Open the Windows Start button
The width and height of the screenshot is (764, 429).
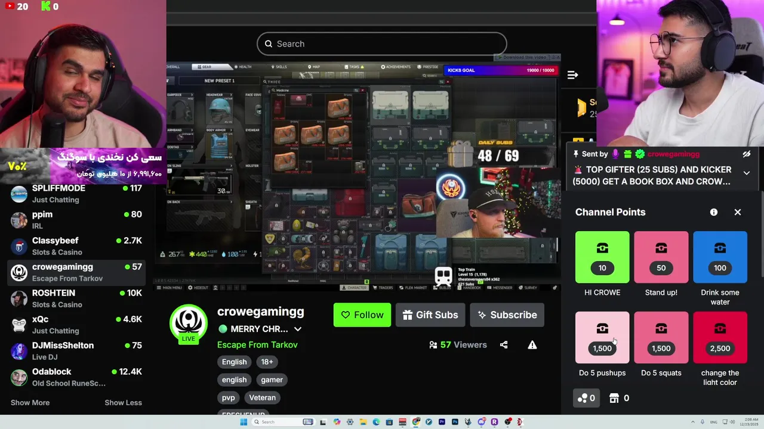pyautogui.click(x=244, y=422)
